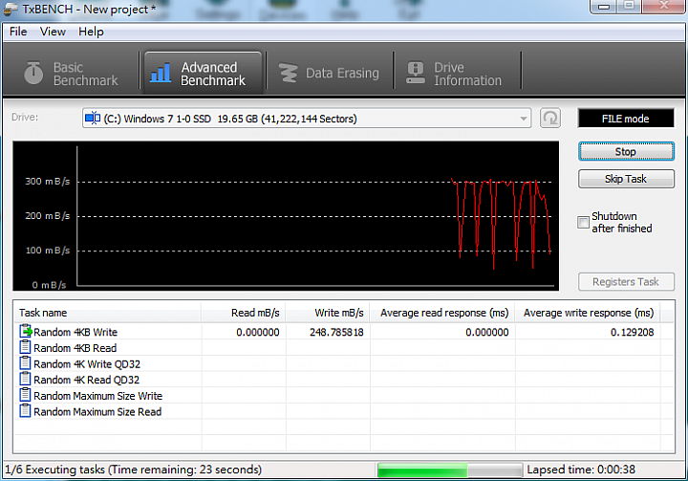Click the clipboard icon of Random Maximum Size Read
Image resolution: width=688 pixels, height=481 pixels.
pyautogui.click(x=26, y=411)
